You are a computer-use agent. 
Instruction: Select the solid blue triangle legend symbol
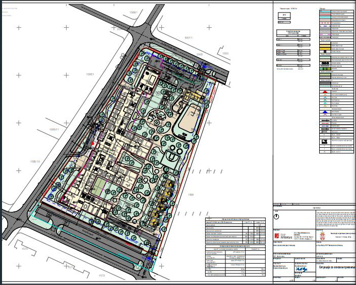tap(324, 111)
